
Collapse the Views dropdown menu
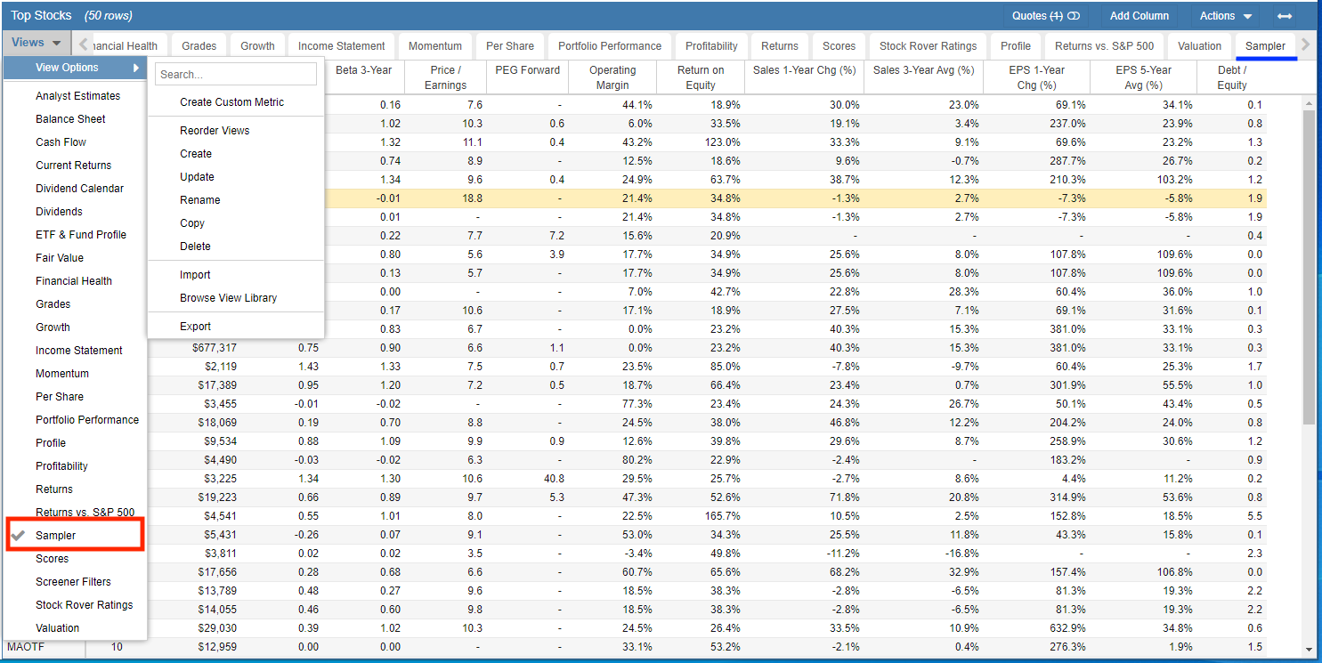tap(36, 43)
